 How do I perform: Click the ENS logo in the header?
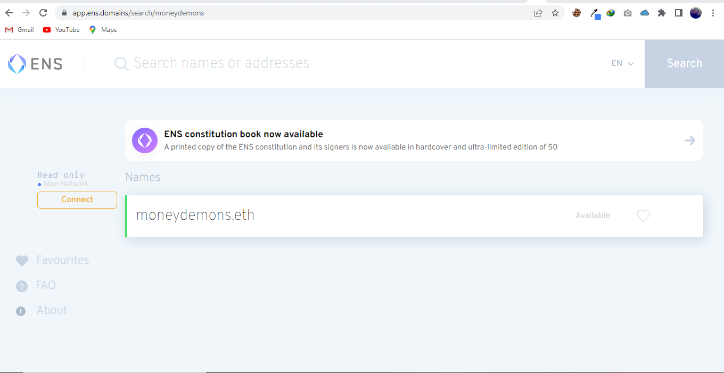tap(35, 63)
